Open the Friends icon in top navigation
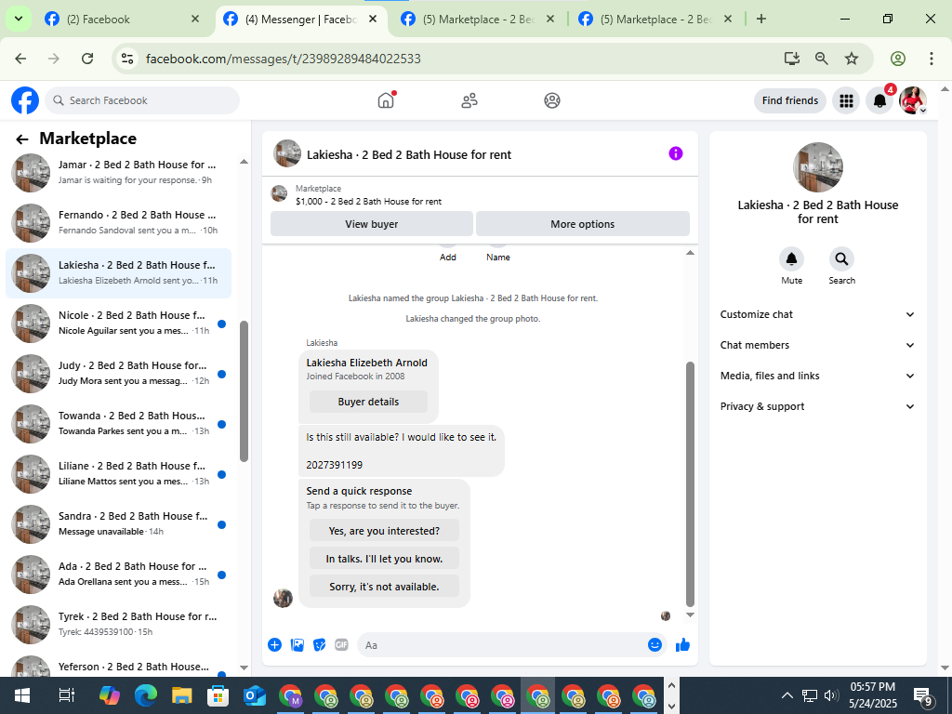Viewport: 952px width, 714px height. [x=469, y=100]
